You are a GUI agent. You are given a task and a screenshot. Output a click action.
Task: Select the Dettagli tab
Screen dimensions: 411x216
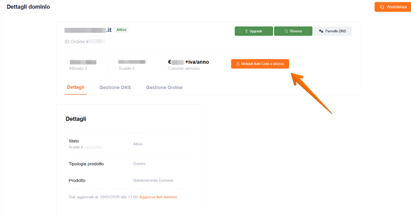[75, 87]
